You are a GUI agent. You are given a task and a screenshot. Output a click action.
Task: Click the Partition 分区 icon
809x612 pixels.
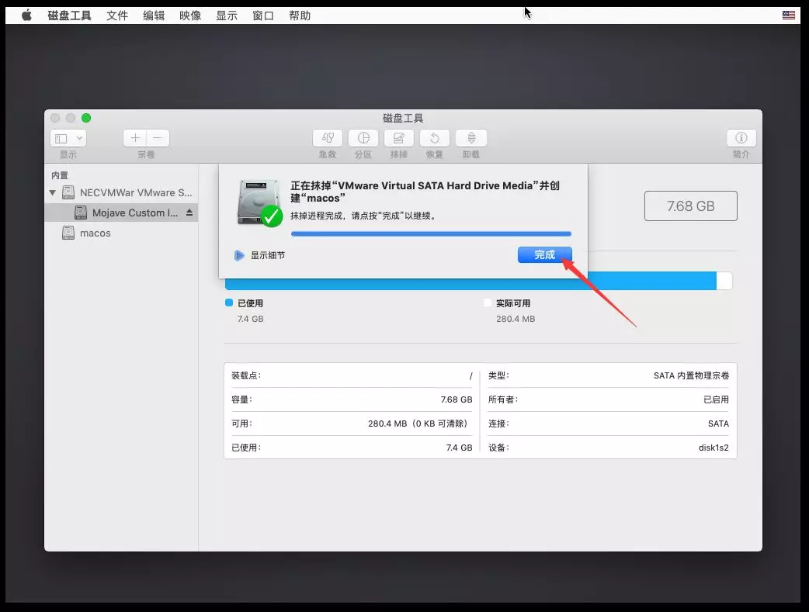(x=363, y=137)
